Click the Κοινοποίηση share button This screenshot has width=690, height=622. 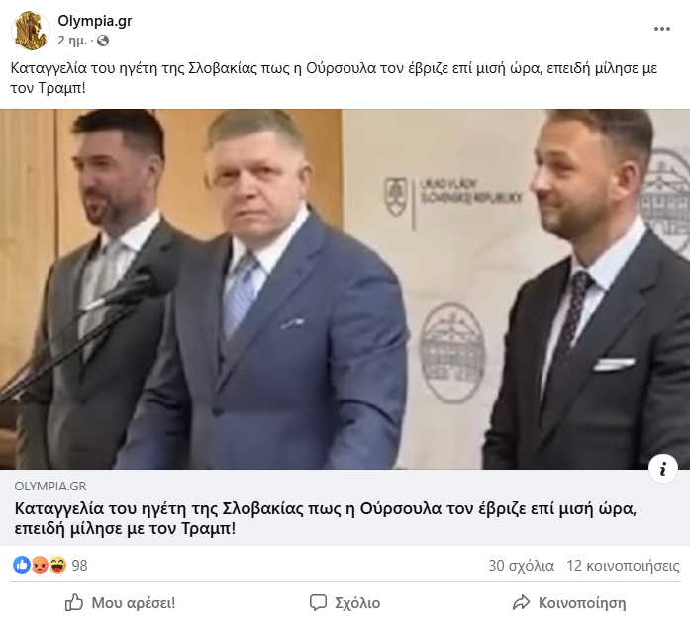point(569,602)
